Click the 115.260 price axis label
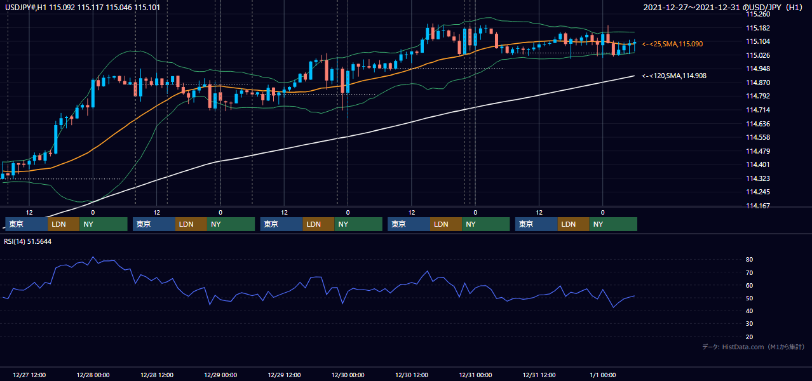 coord(757,14)
